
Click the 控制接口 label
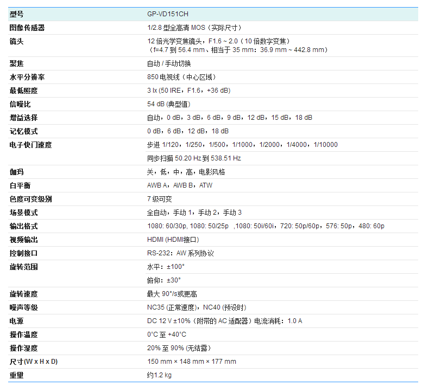coord(23,253)
